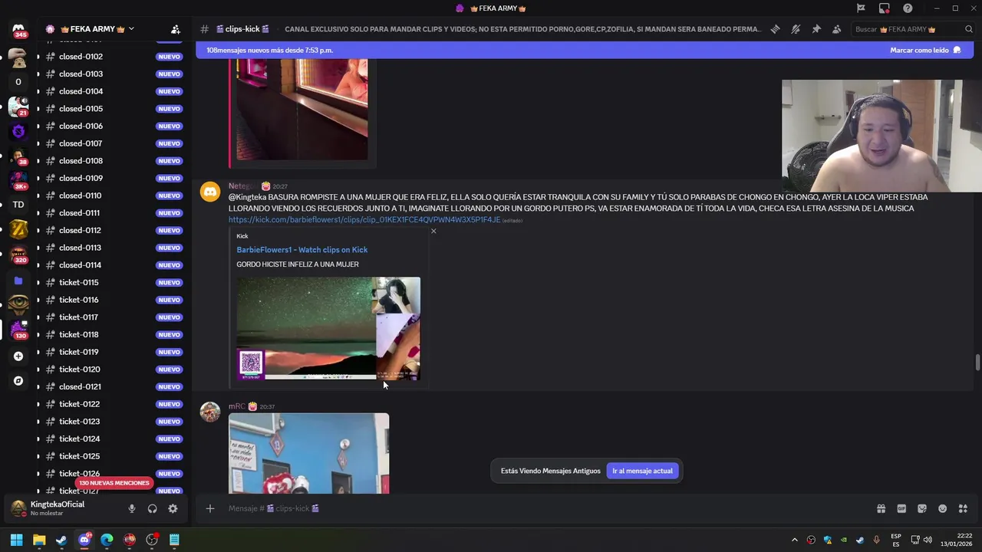The image size is (982, 552).
Task: Open mRC's posted image thumbnail
Action: (308, 453)
